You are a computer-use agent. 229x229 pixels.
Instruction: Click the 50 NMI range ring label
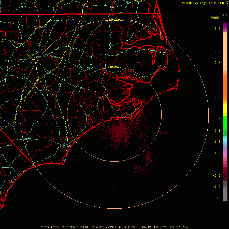(114, 67)
